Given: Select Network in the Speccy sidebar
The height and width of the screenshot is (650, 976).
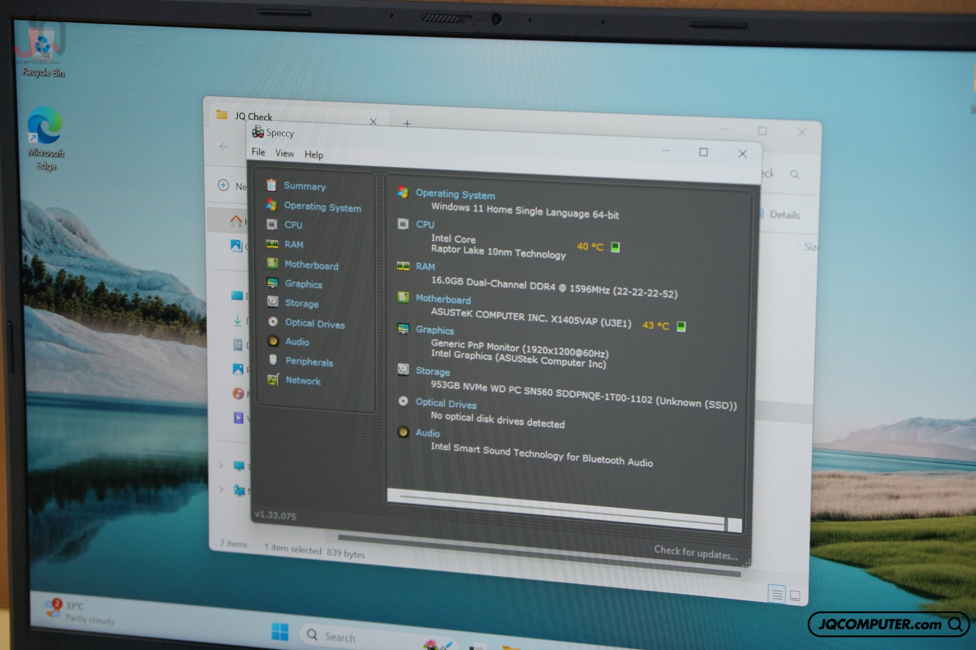Looking at the screenshot, I should (x=303, y=380).
